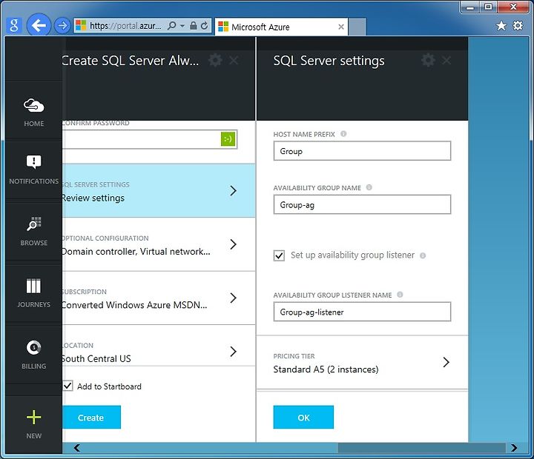
Task: Click info icon beside Host Name Prefix
Action: point(343,133)
